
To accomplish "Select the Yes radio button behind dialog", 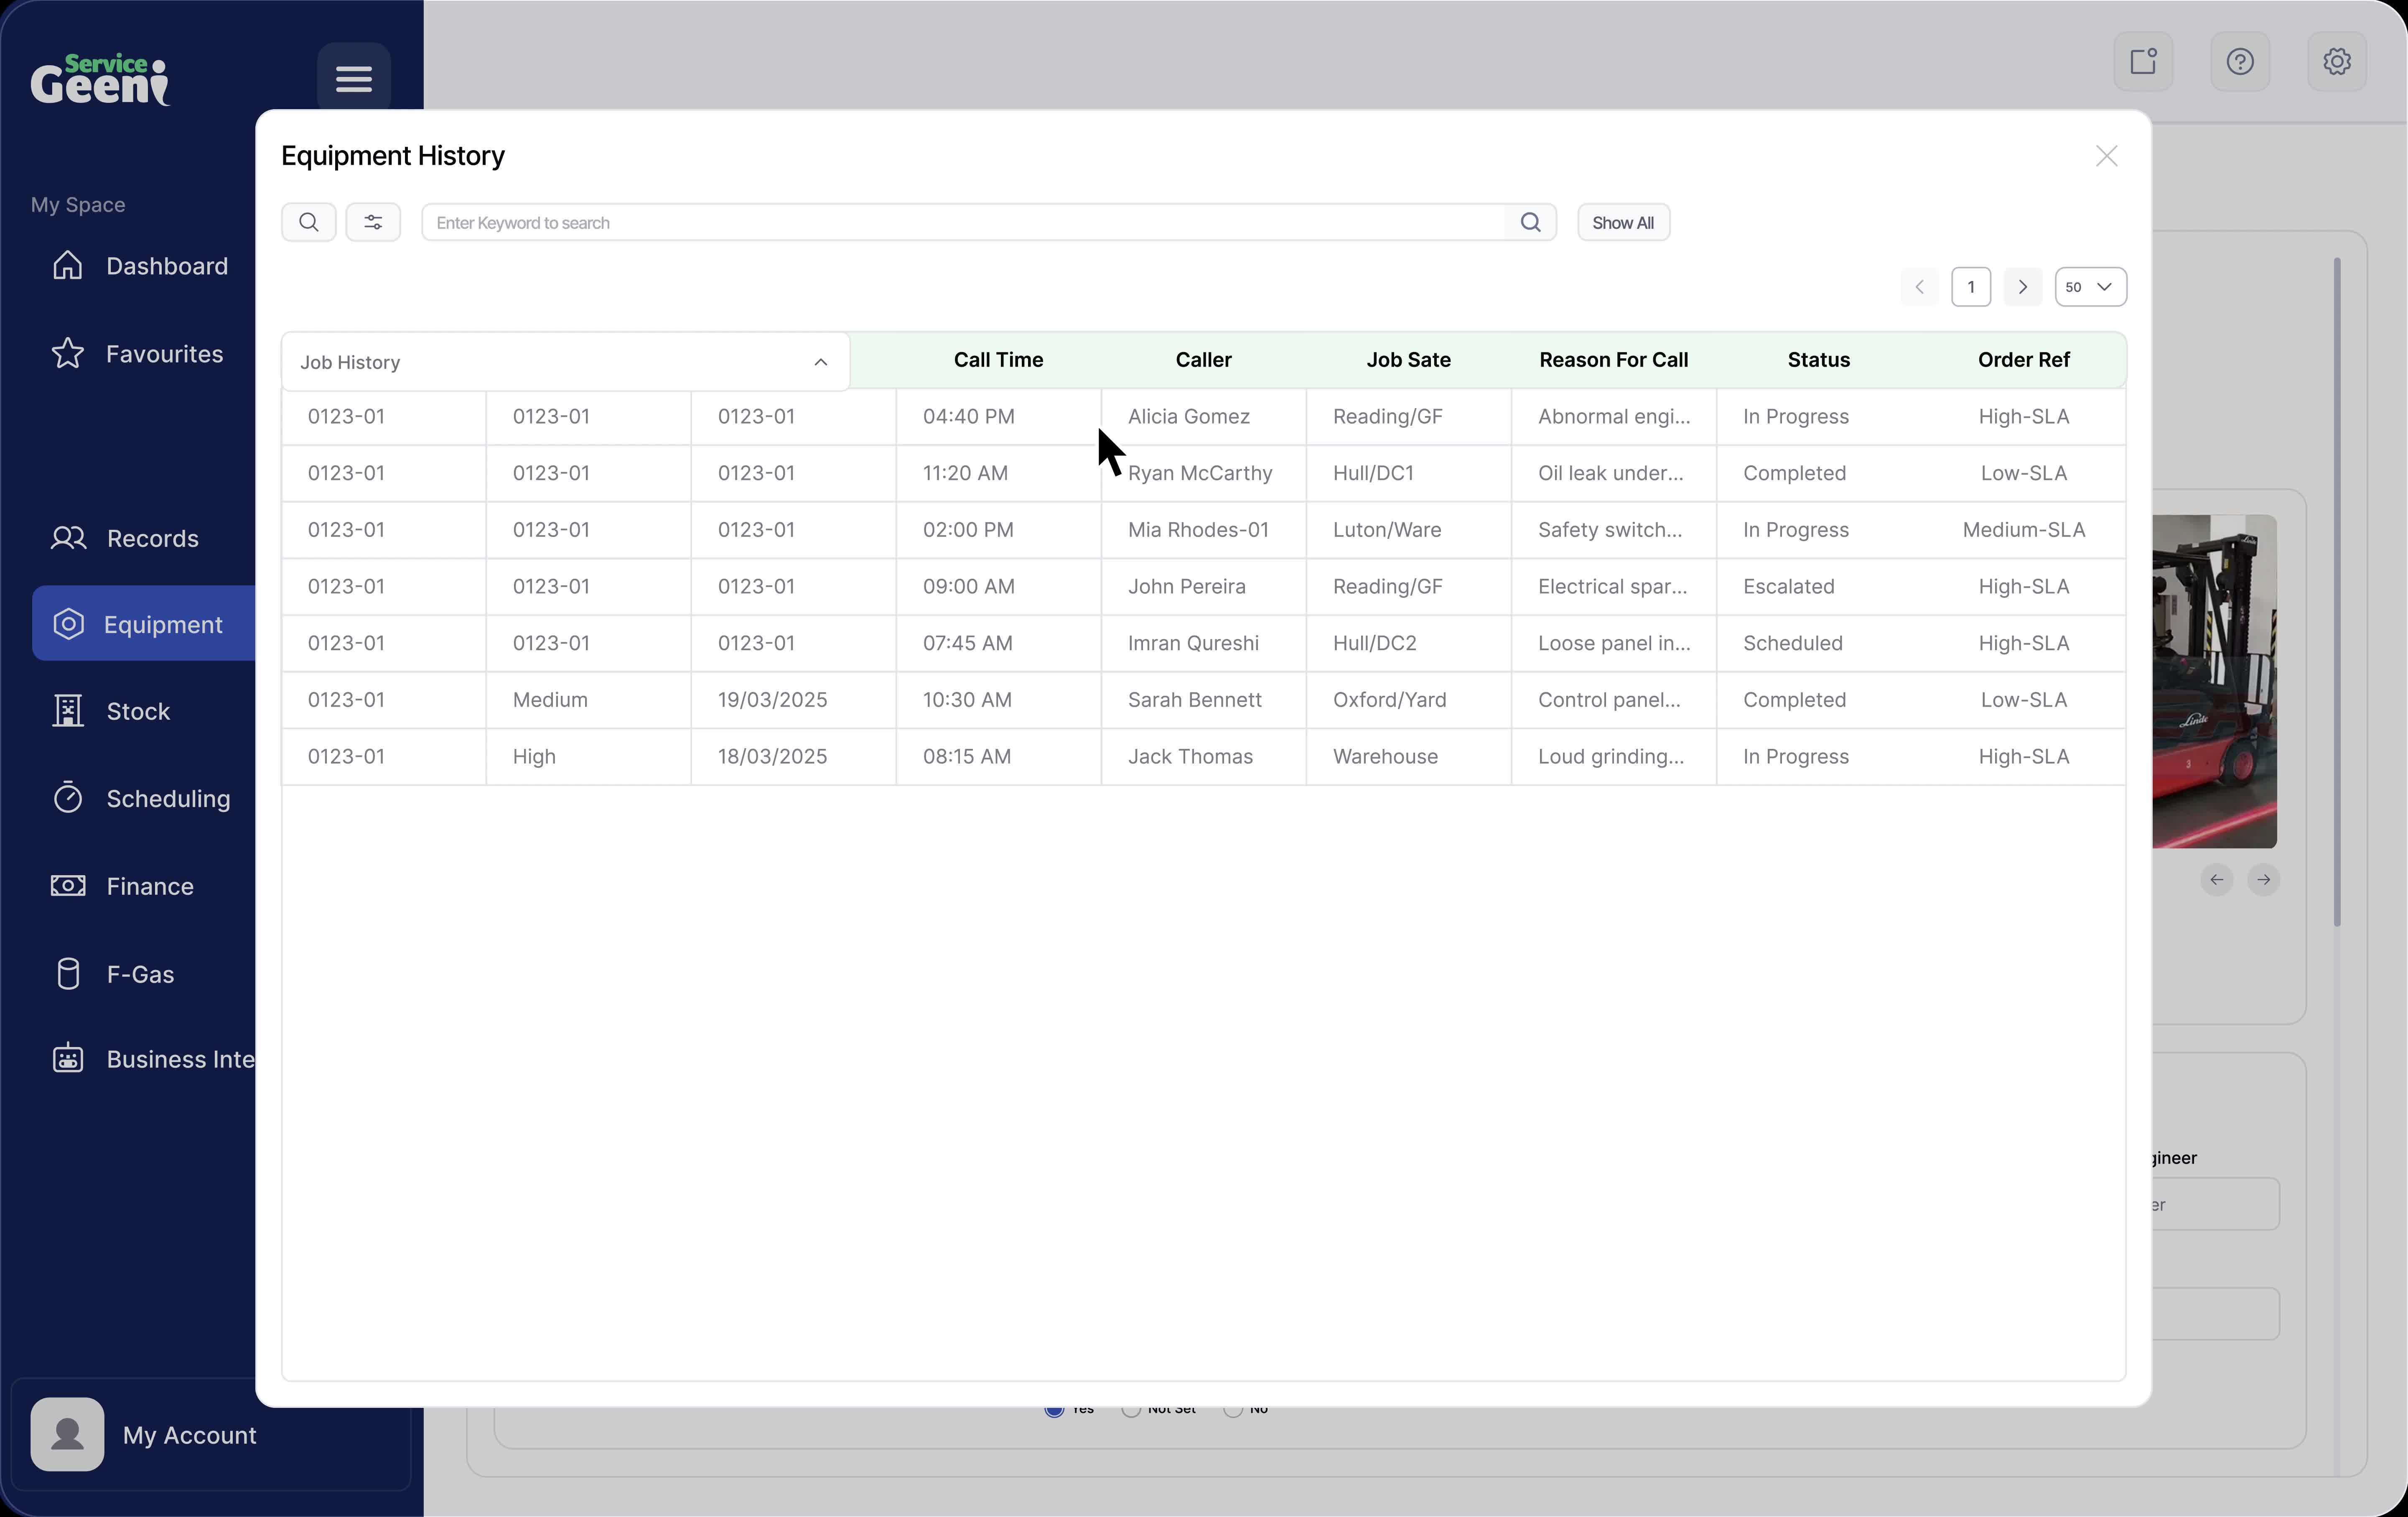I will click(1053, 1410).
